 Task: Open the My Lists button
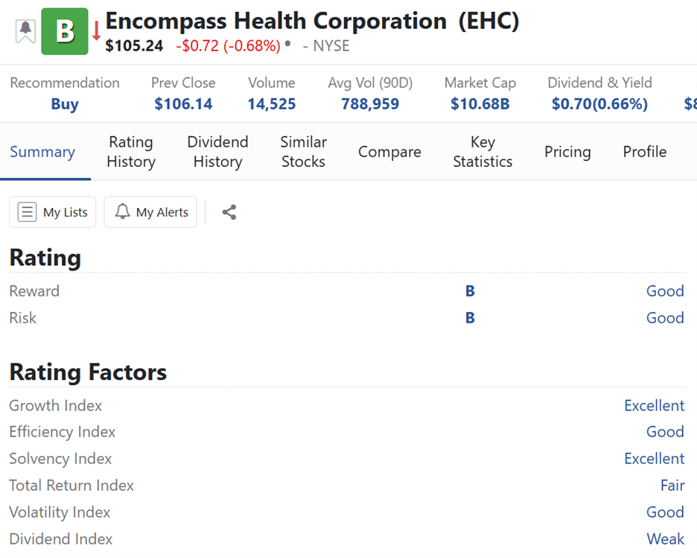coord(53,212)
